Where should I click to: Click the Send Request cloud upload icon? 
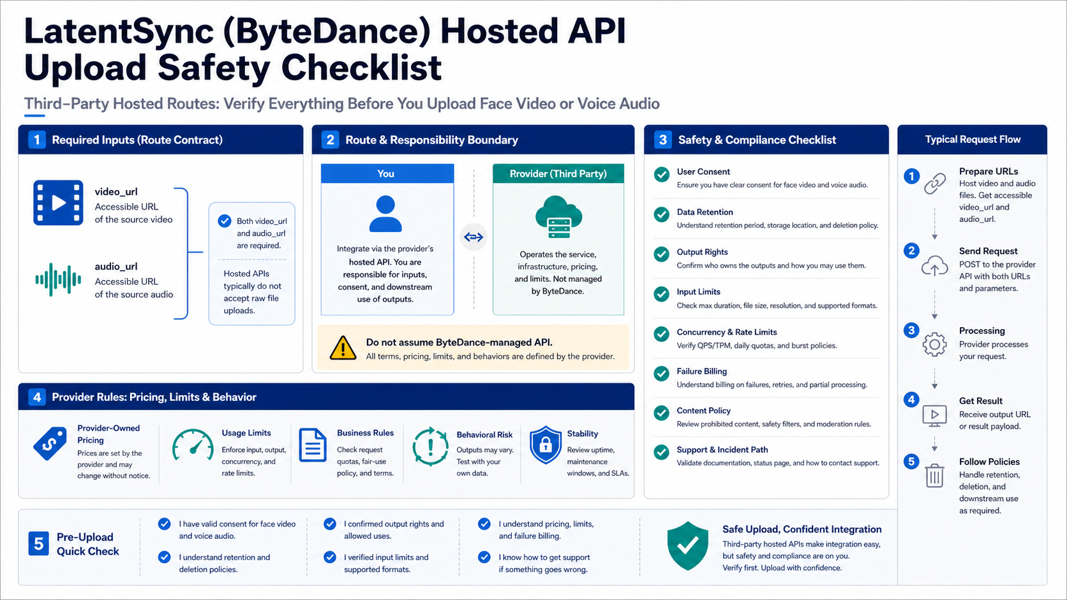pyautogui.click(x=935, y=265)
